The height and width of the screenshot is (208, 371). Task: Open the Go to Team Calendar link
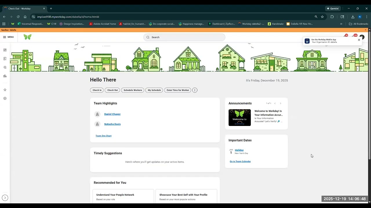[240, 161]
